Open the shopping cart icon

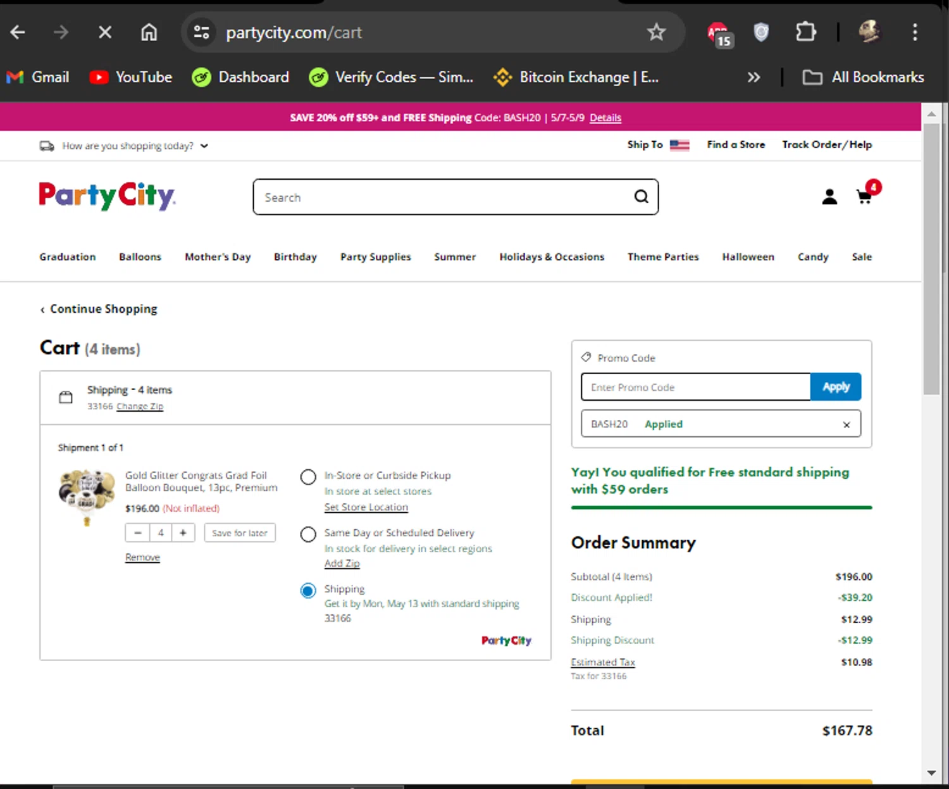(x=867, y=193)
